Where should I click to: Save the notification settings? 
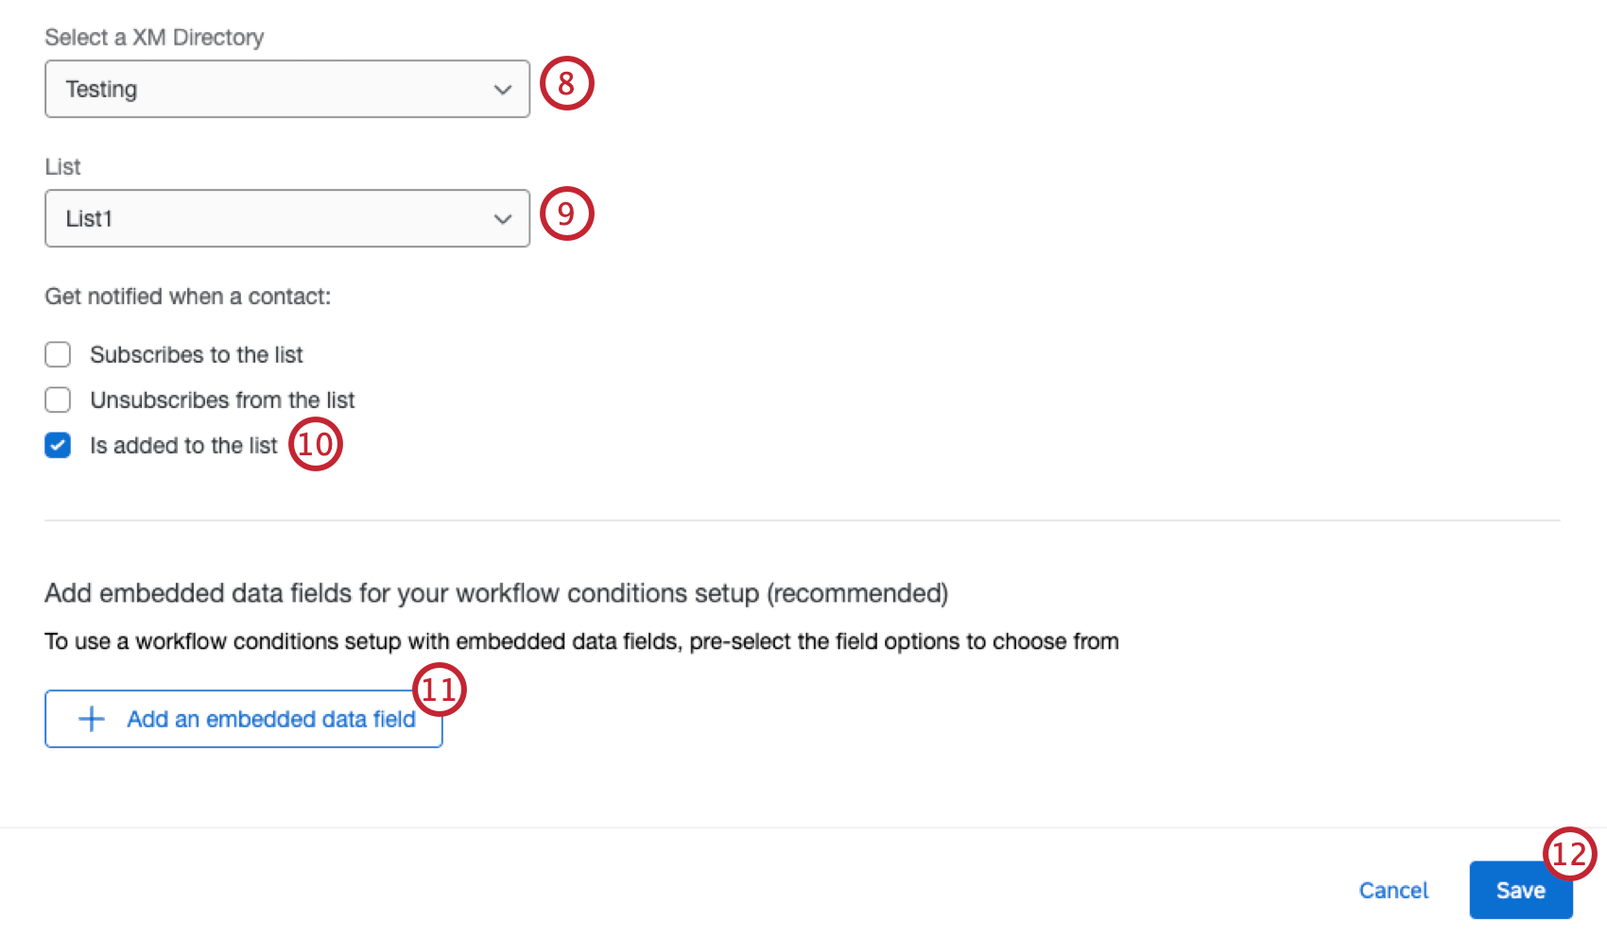click(1520, 890)
